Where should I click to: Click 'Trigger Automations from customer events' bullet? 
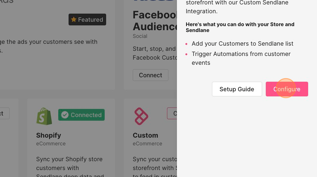(x=241, y=59)
